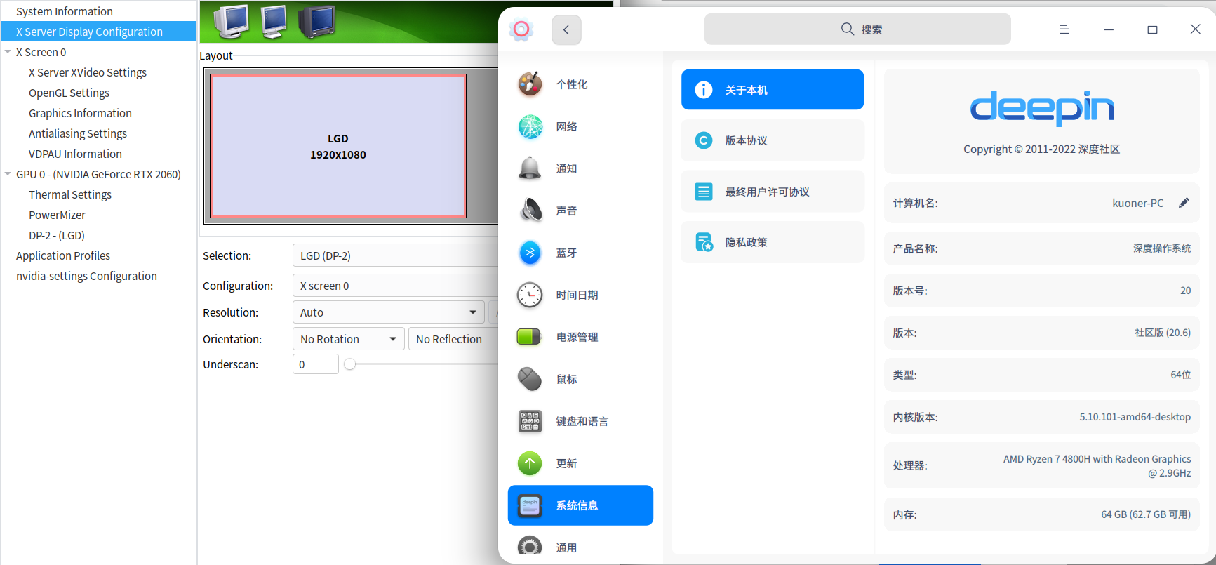Viewport: 1216px width, 565px height.
Task: Open X Server XVideo Settings
Action: click(88, 72)
